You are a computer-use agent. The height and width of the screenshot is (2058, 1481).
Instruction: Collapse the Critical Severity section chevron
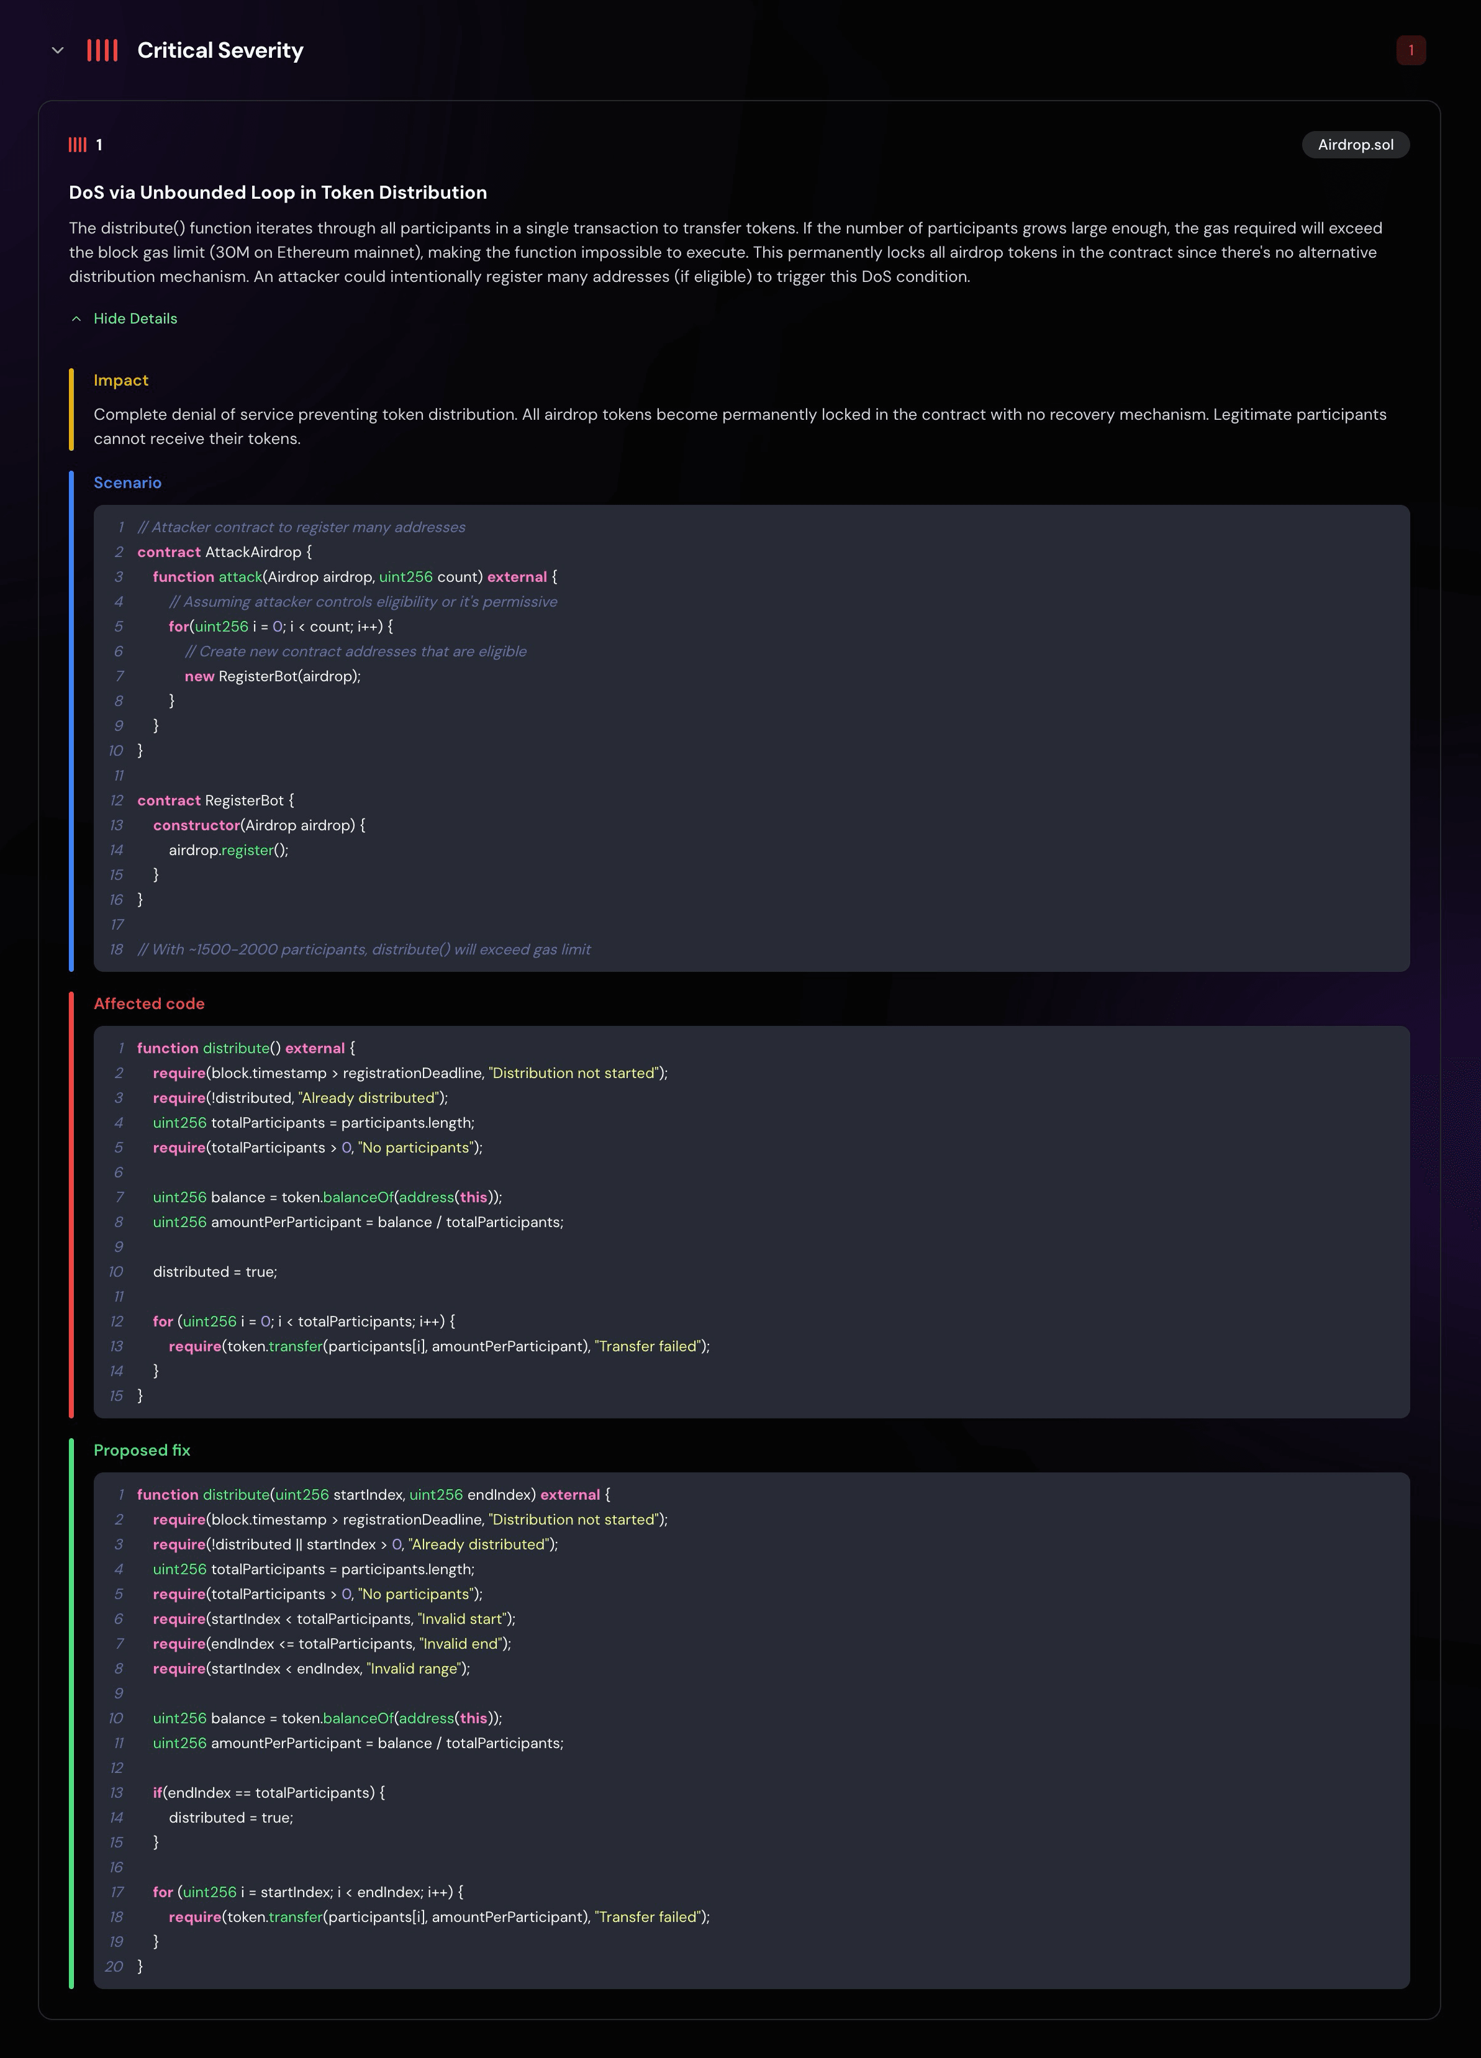coord(58,51)
